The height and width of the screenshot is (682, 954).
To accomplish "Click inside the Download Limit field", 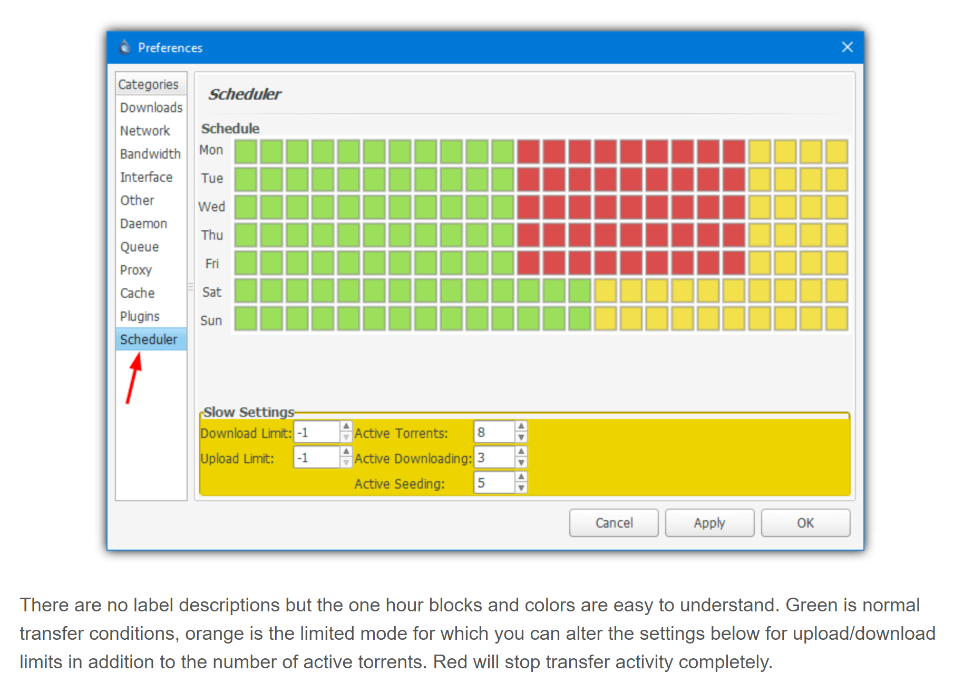I will click(x=316, y=431).
